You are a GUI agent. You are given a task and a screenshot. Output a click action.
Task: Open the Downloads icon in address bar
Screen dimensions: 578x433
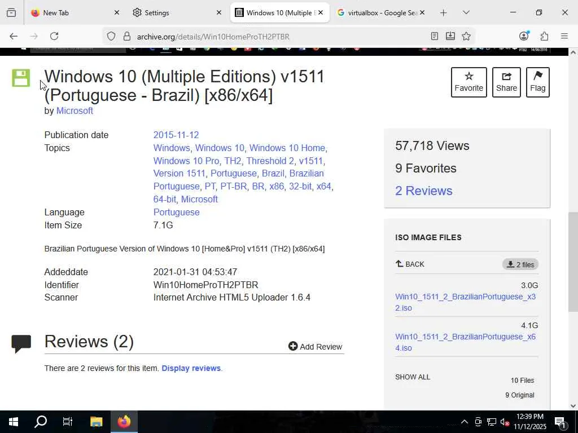click(x=450, y=36)
